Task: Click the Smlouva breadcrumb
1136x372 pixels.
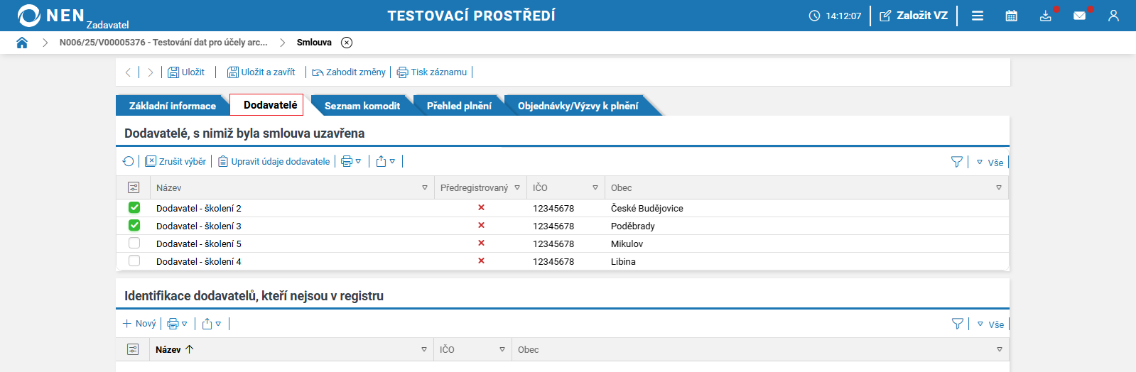Action: (314, 43)
